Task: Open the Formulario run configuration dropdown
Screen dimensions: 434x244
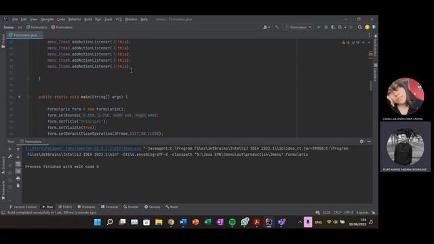Action: 298,27
